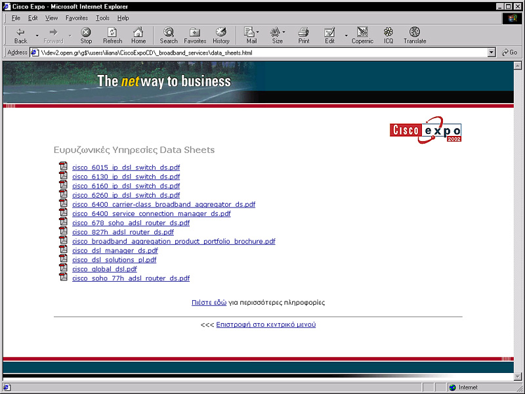Open cisco_6015_ip_dsl_switch_ds.pdf link
Screen dimensions: 525x394
126,167
